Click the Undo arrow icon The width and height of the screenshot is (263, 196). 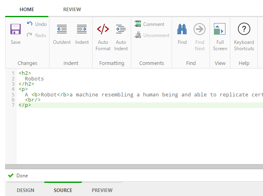point(30,24)
